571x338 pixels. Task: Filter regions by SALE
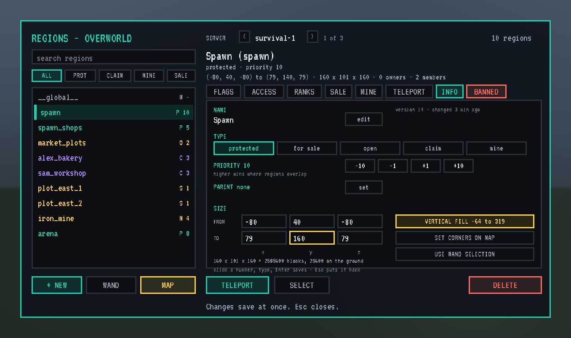coord(181,76)
